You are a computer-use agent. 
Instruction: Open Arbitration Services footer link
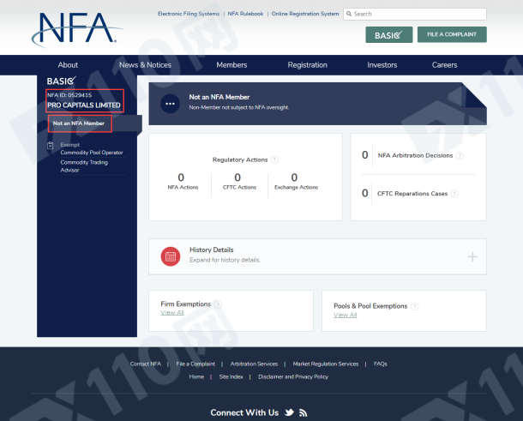(x=254, y=364)
